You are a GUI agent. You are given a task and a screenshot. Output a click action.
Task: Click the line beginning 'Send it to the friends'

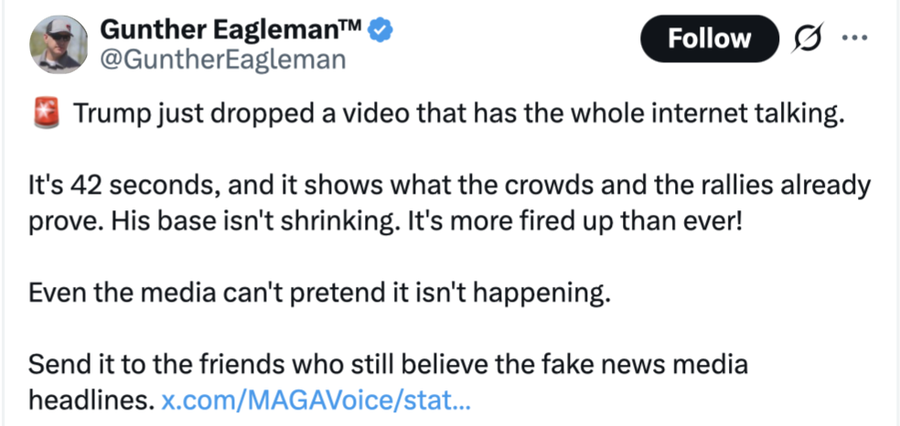388,365
